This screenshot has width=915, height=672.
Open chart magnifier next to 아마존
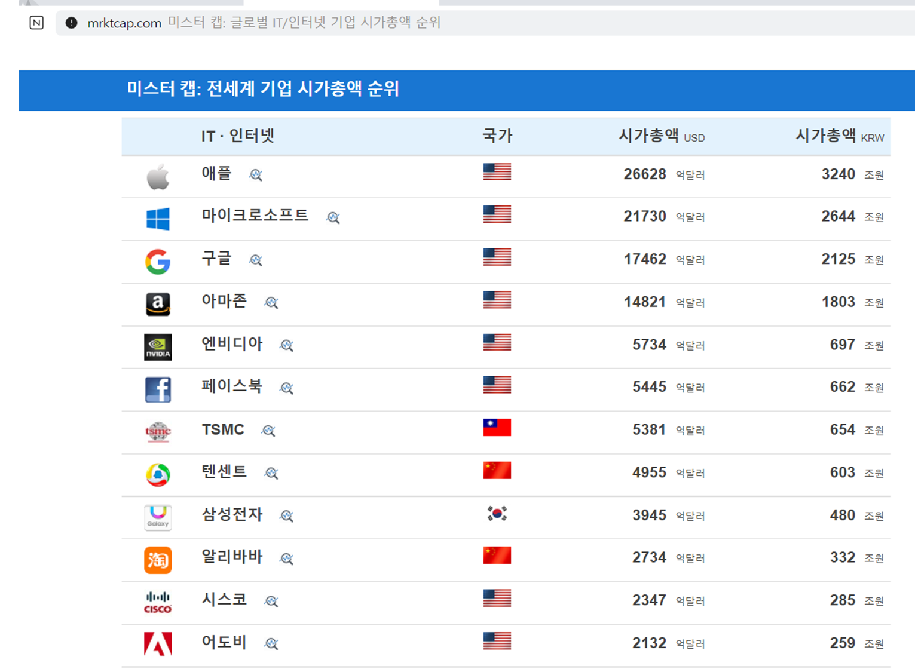(x=271, y=303)
